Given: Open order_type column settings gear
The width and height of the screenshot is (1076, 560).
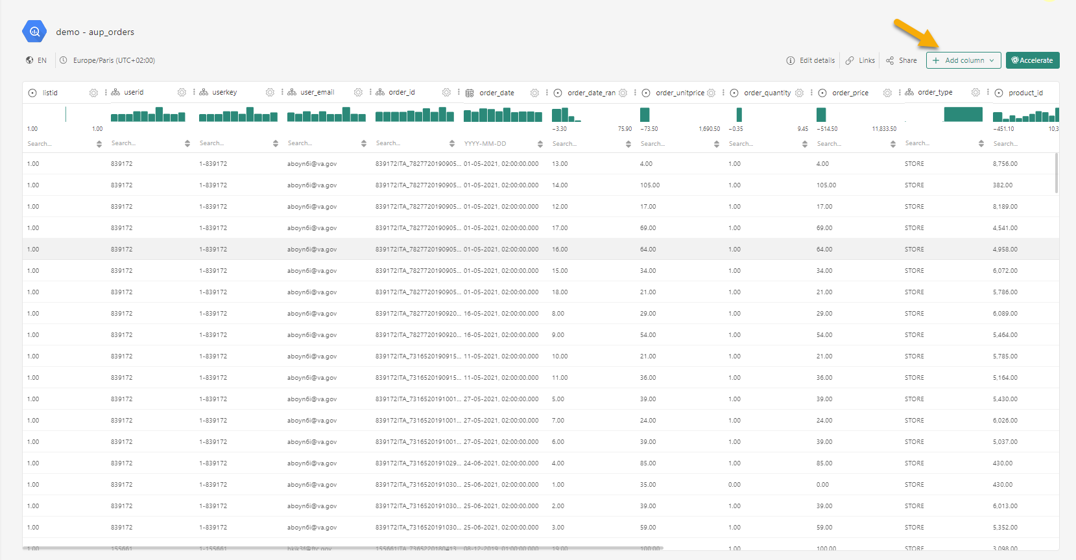Looking at the screenshot, I should click(975, 93).
